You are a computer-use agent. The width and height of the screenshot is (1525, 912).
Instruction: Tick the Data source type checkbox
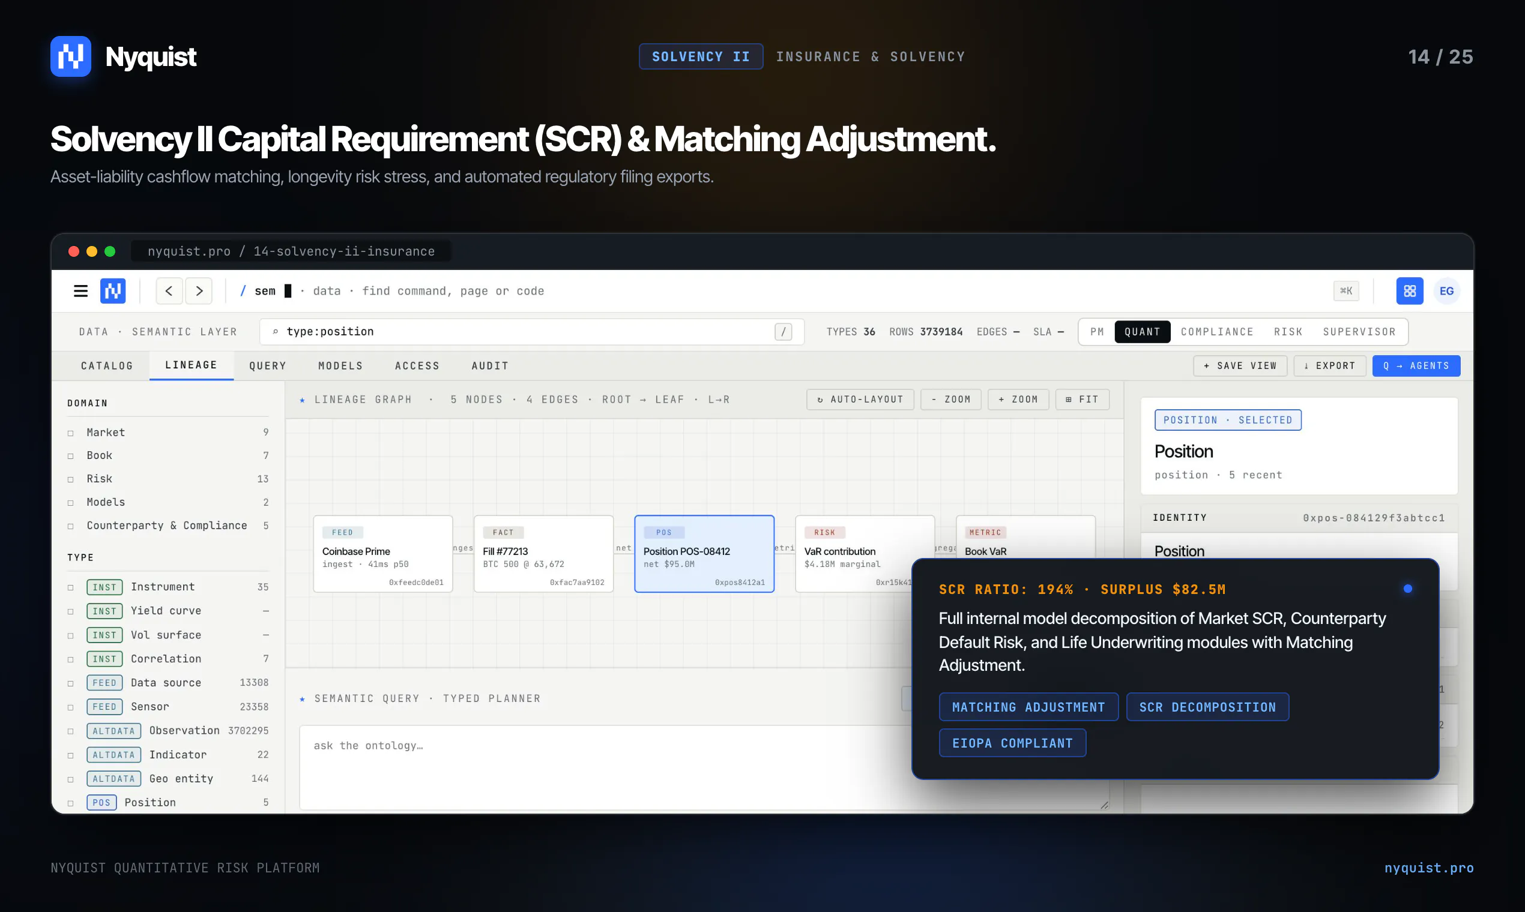[x=71, y=683]
